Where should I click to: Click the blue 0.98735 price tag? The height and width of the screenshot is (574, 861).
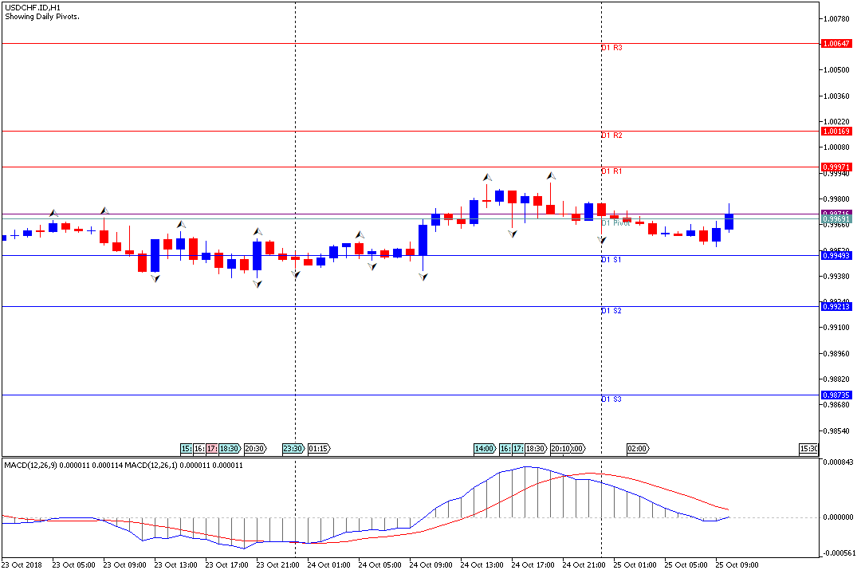click(836, 395)
